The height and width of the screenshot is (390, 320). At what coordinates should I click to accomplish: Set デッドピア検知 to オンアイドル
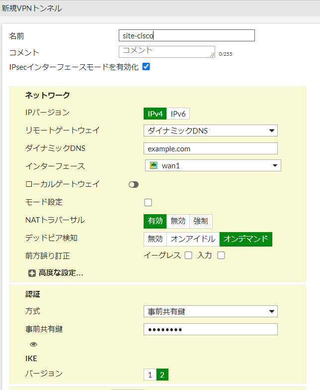point(193,239)
